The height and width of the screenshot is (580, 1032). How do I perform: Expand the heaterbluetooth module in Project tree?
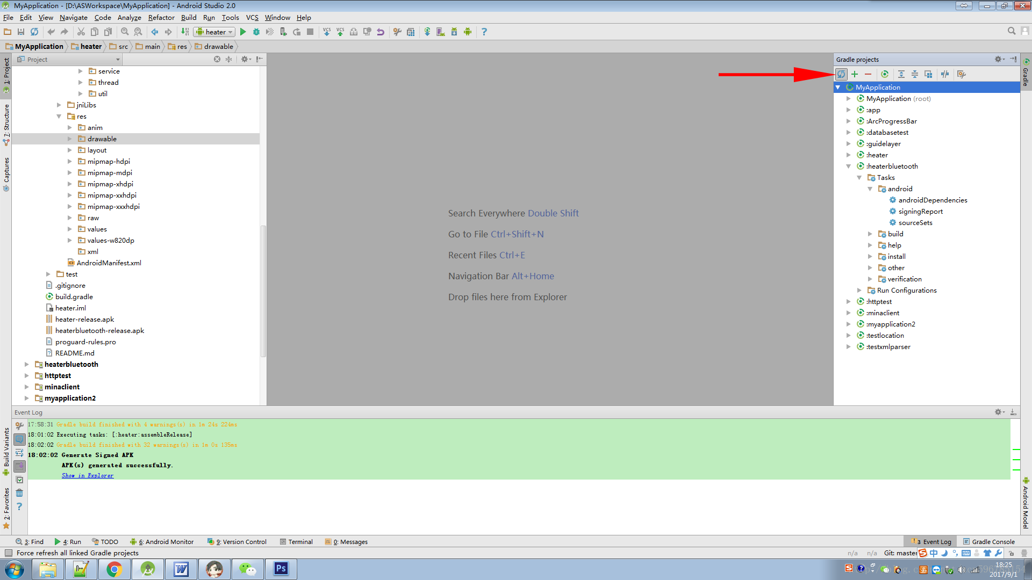coord(27,364)
